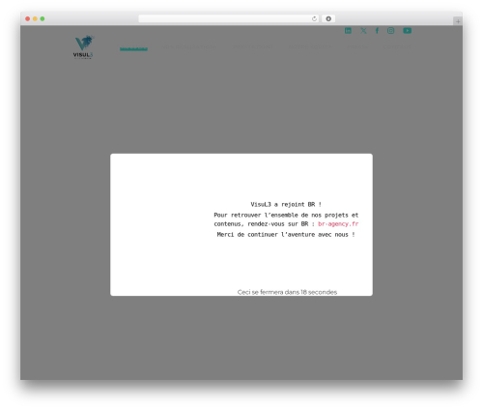
Task: Open the Facebook social icon
Action: (x=377, y=31)
